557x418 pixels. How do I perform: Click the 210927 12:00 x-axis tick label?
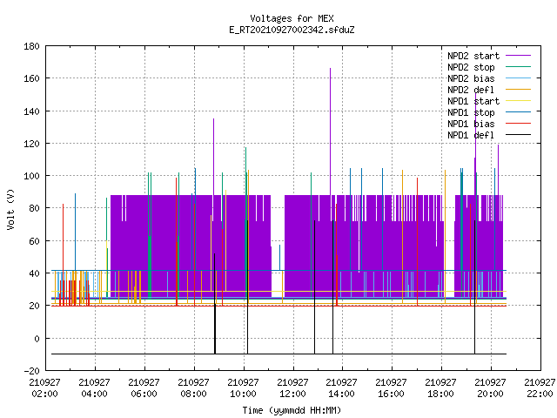point(292,388)
